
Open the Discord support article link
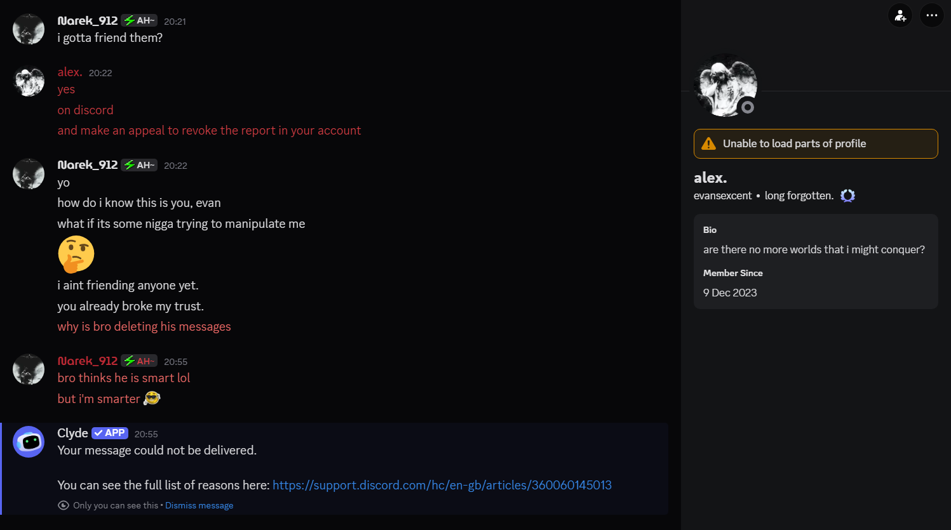pos(442,484)
